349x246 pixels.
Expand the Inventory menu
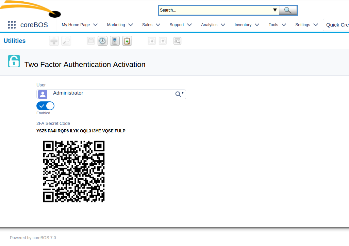point(247,25)
